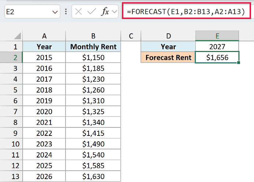Select row 5 header
The image size is (254, 182).
pyautogui.click(x=11, y=90)
